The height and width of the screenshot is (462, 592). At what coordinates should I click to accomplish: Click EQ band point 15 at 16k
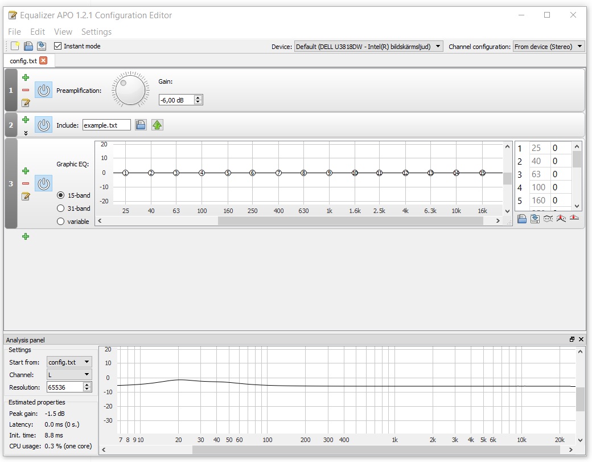coord(482,173)
